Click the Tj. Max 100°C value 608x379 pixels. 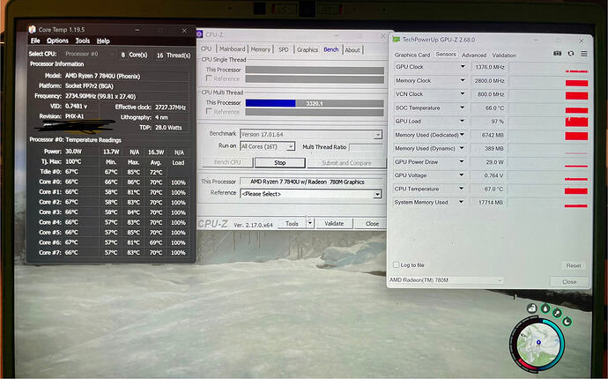(x=71, y=162)
